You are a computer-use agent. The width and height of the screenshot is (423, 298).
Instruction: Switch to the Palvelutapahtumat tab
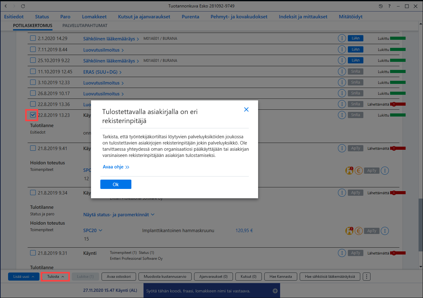85,25
